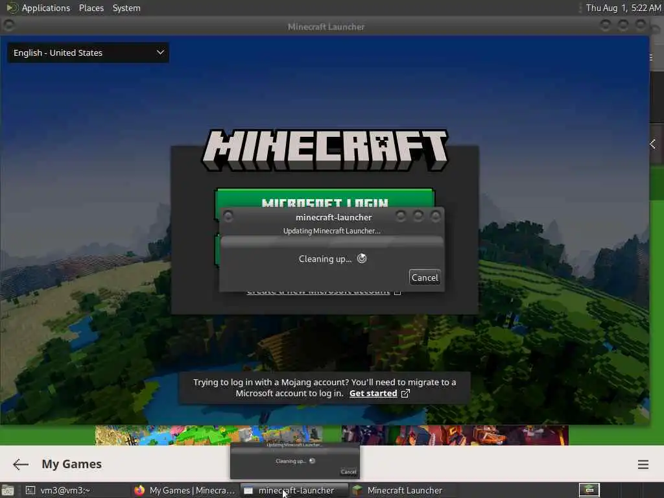Click the My Games heading text
Viewport: 664px width, 498px height.
(71, 464)
